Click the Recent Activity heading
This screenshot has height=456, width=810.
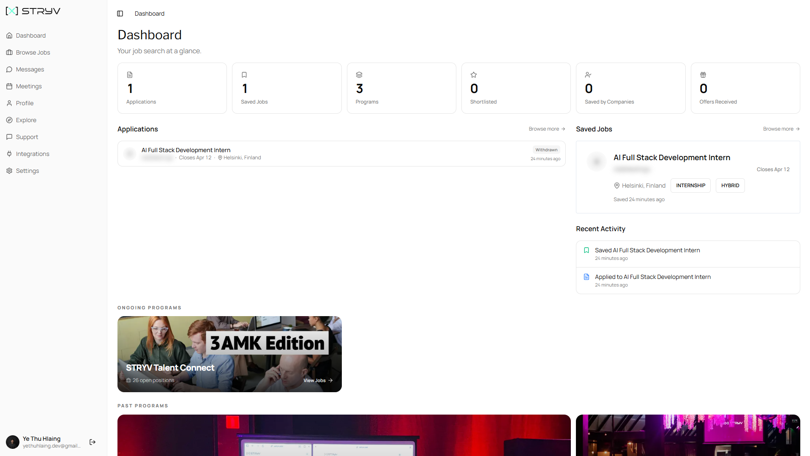[600, 229]
